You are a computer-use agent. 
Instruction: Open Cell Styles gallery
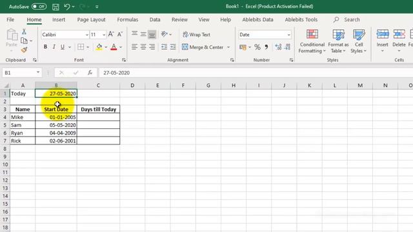pos(359,41)
